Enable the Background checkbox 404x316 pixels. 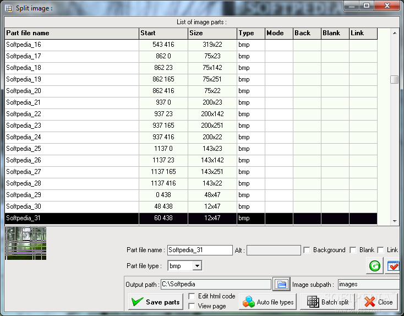[307, 250]
